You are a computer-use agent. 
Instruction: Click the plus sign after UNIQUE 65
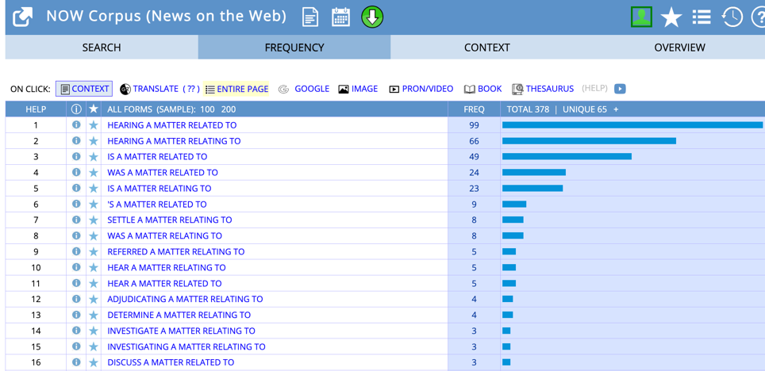[x=616, y=109]
